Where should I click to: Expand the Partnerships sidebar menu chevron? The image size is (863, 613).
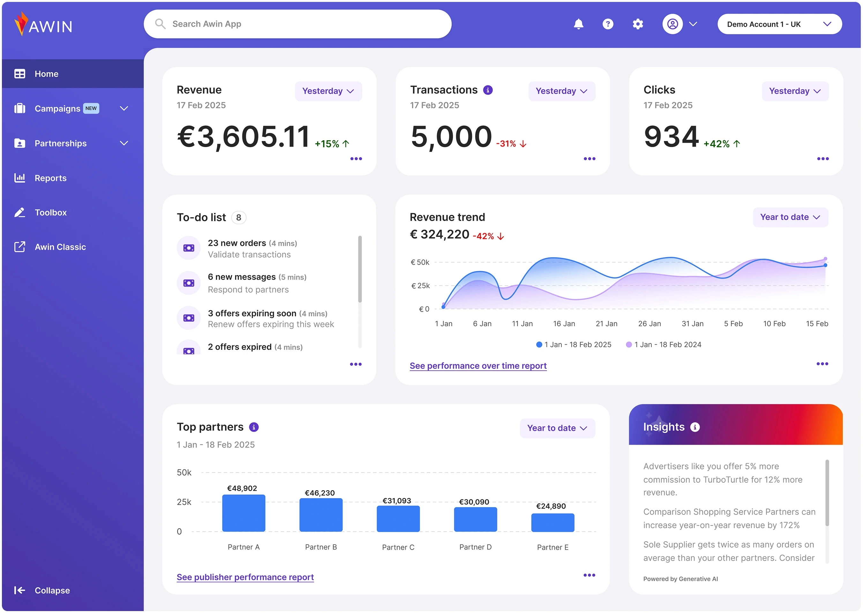pos(124,144)
